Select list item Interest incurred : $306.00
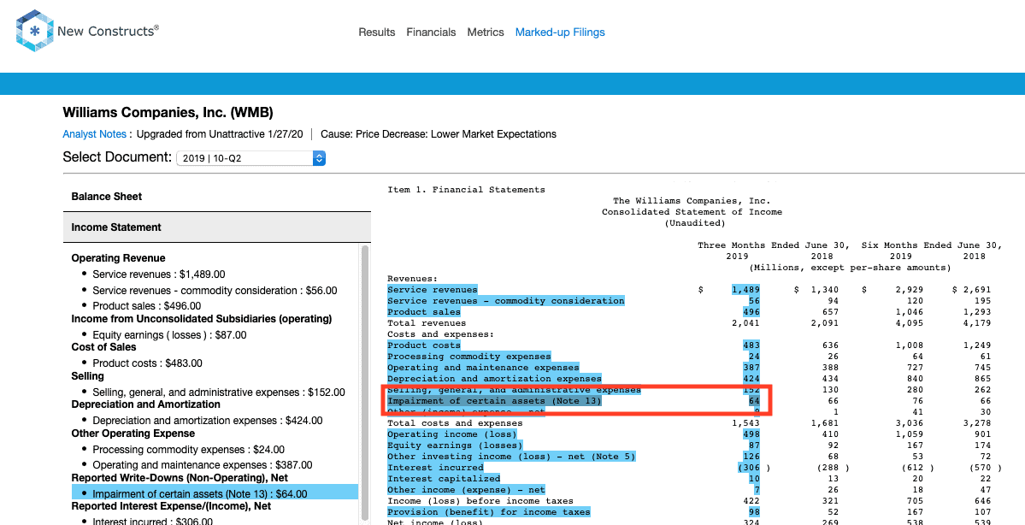This screenshot has height=525, width=1025. (153, 521)
